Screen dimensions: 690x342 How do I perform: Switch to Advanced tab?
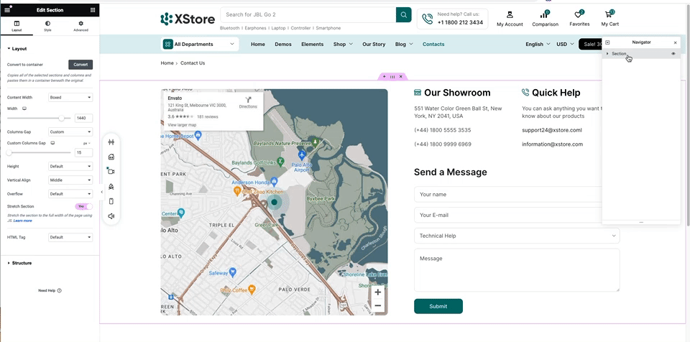[81, 27]
